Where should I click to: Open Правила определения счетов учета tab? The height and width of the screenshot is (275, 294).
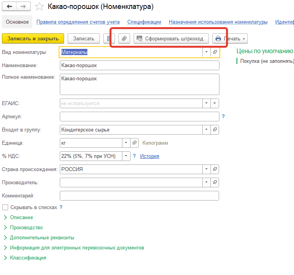click(x=78, y=22)
